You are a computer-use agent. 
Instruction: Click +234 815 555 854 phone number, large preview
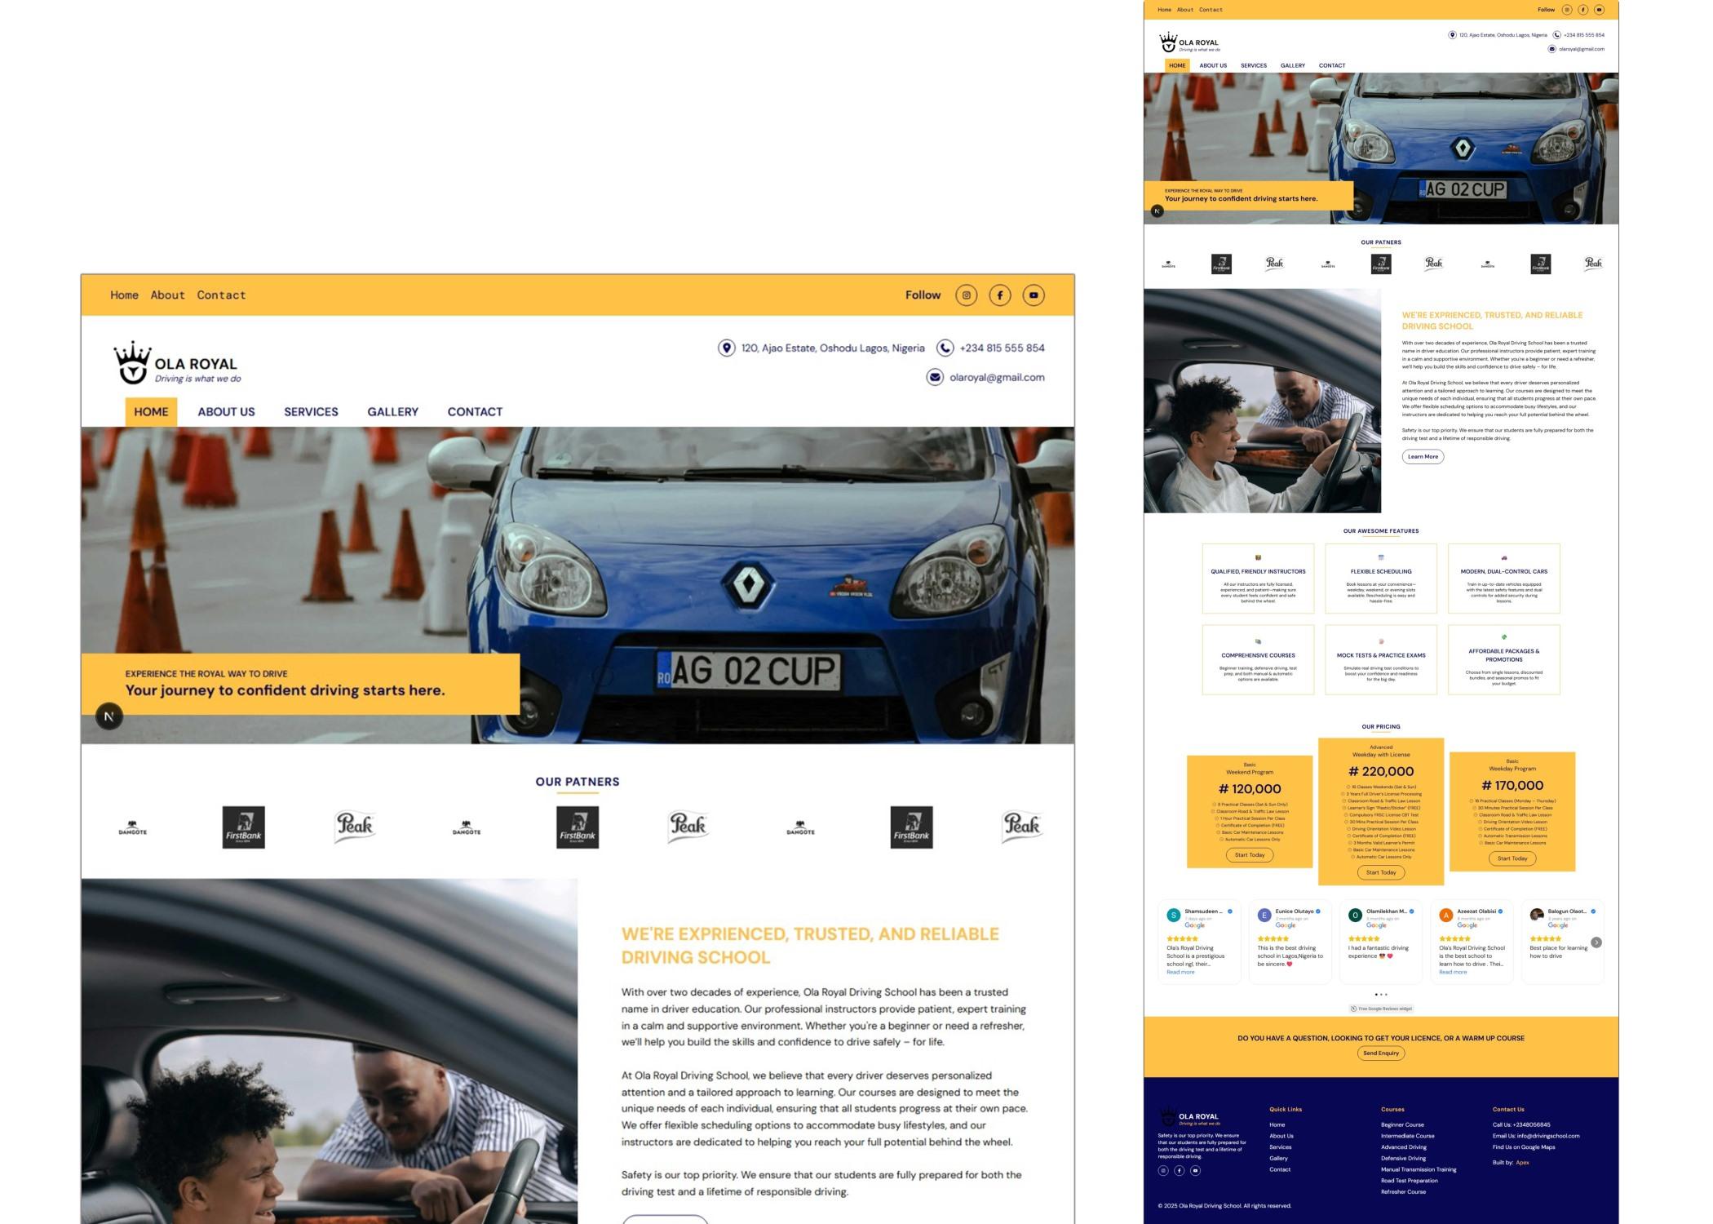[1002, 348]
